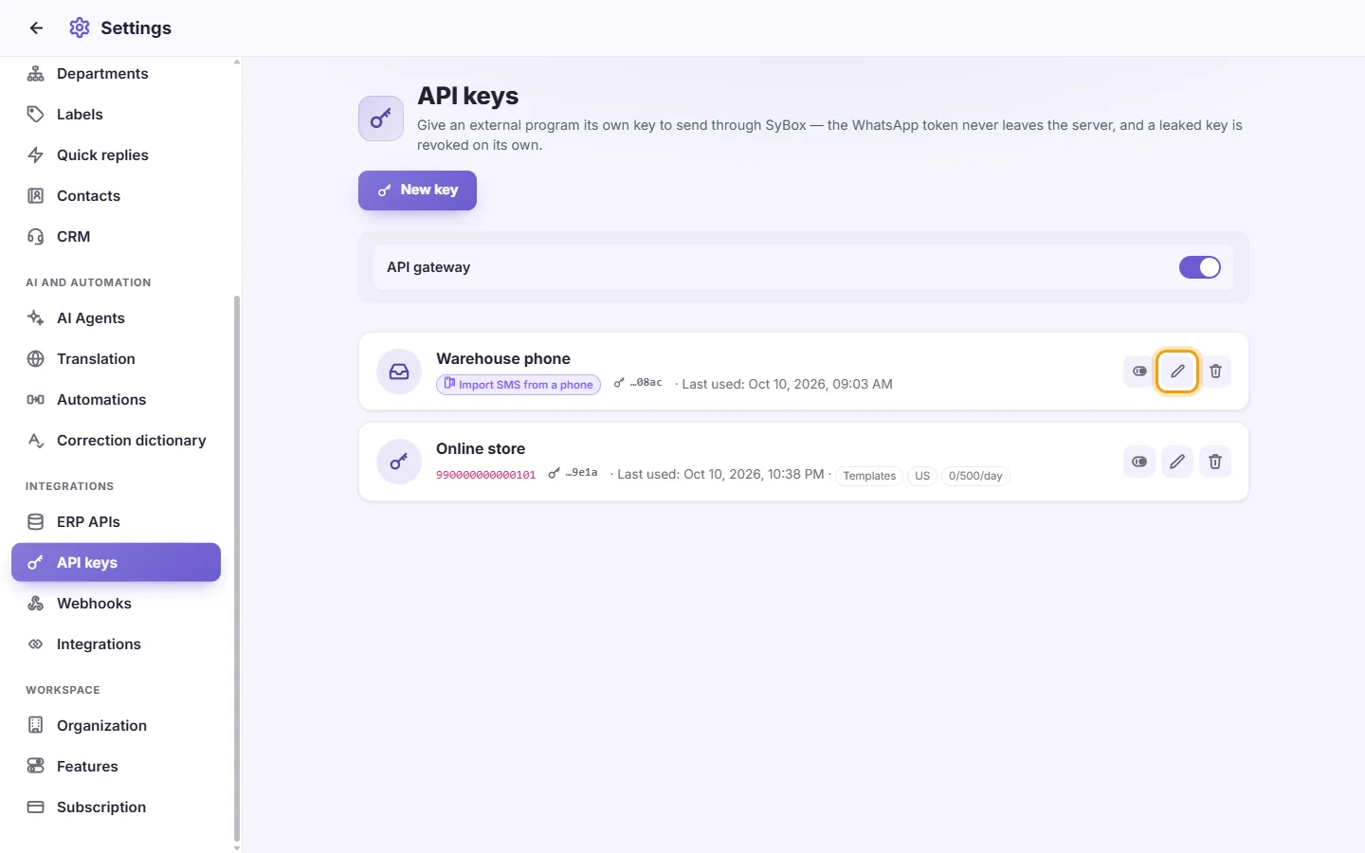Open Webhooks settings
The width and height of the screenshot is (1365, 853).
tap(116, 604)
